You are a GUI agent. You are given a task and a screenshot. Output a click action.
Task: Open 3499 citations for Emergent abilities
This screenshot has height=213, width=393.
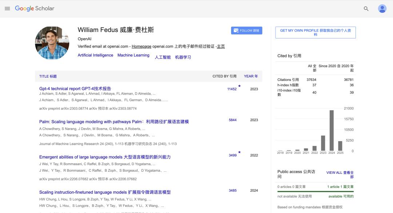(233, 155)
